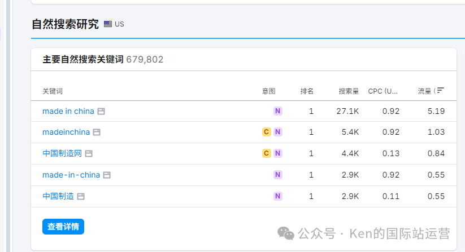
Task: Click the keyword count 679,802
Action: [x=145, y=59]
